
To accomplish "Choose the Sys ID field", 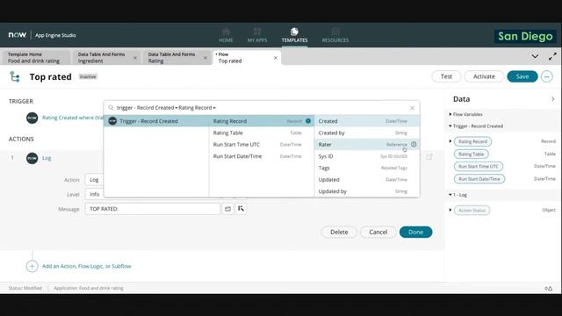I will pyautogui.click(x=367, y=156).
